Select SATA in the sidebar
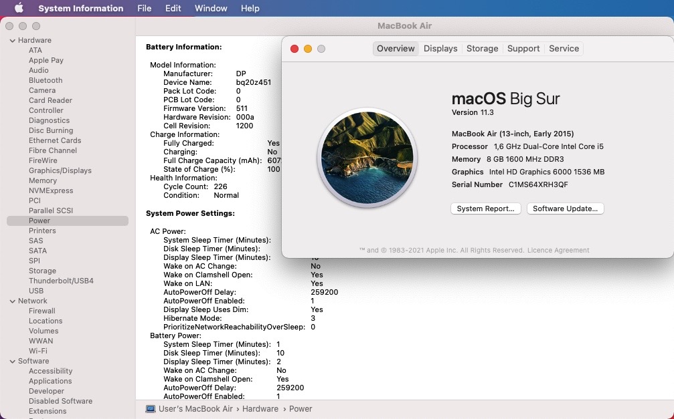 point(38,251)
